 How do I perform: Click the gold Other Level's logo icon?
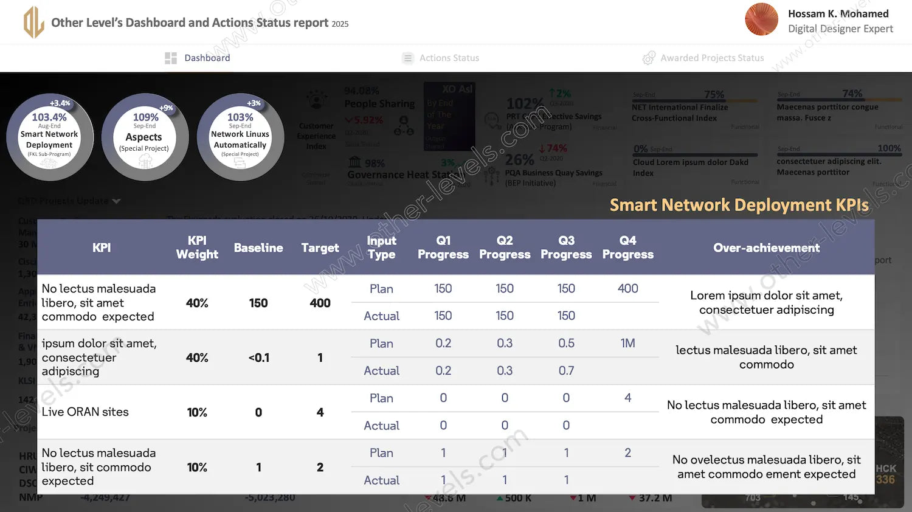click(x=33, y=22)
